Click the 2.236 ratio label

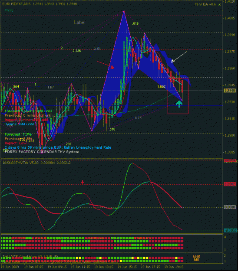[x=76, y=51]
